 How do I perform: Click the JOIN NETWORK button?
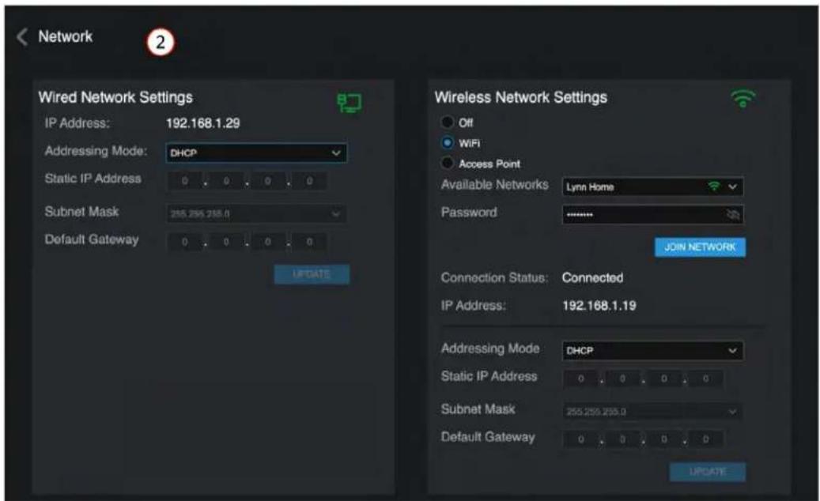click(701, 247)
